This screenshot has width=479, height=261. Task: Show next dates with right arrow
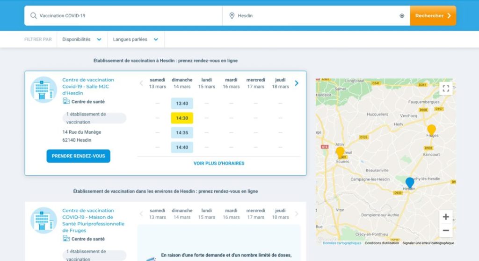coord(297,83)
